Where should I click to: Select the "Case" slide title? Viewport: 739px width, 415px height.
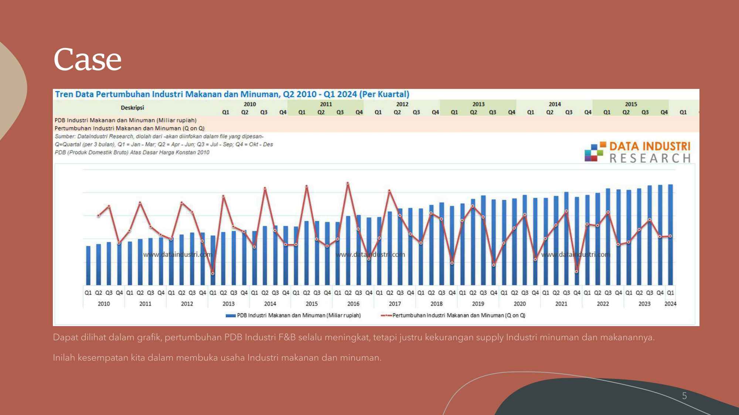88,59
